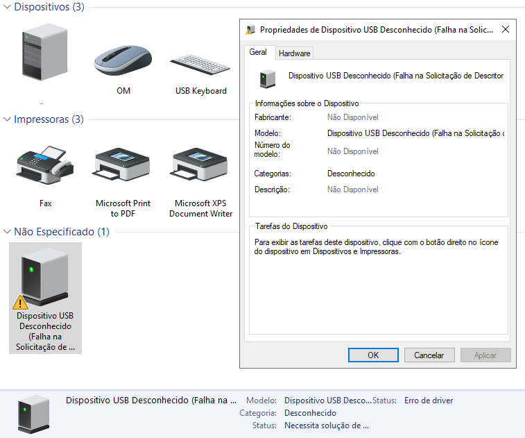The width and height of the screenshot is (525, 438).
Task: Click the "Erro de driver" status text
Action: pyautogui.click(x=429, y=401)
